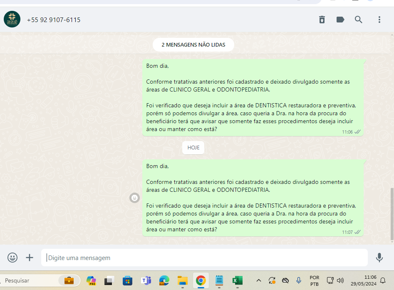Click the blue microphone tray icon
394x290 pixels.
point(298,280)
